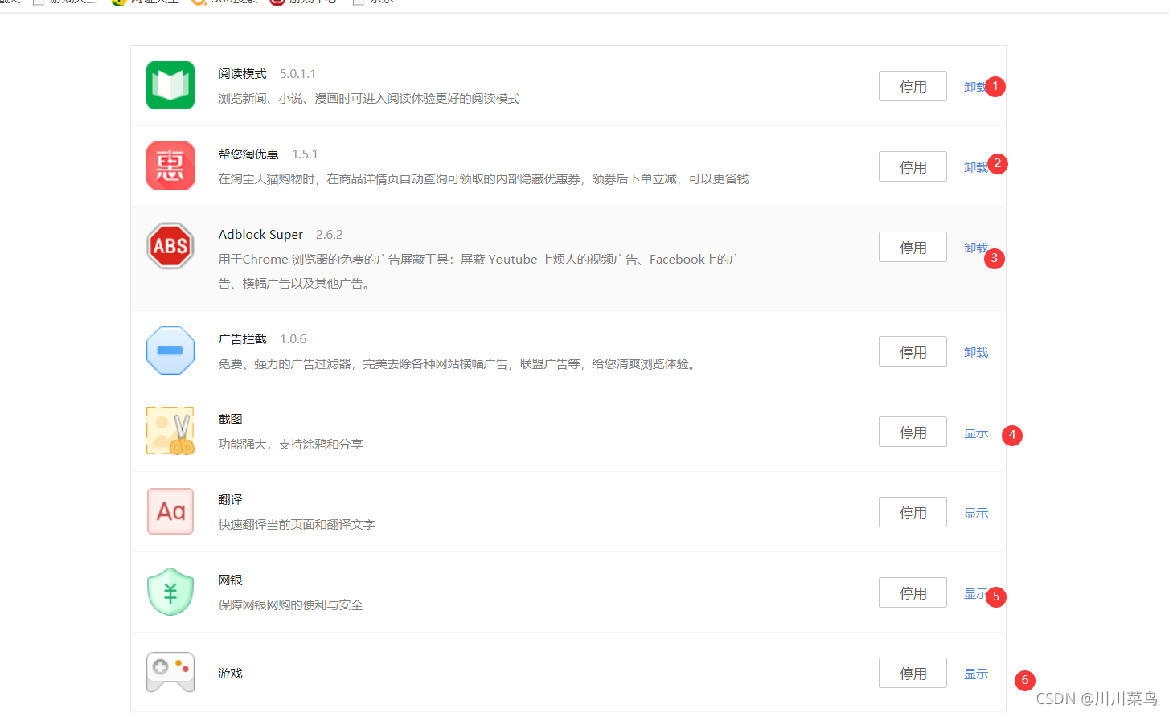This screenshot has height=713, width=1169.
Task: Disable 广告拦截 with its 停用 button
Action: pyautogui.click(x=913, y=352)
